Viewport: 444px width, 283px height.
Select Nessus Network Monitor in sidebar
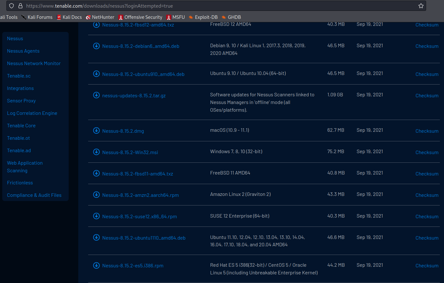click(34, 63)
